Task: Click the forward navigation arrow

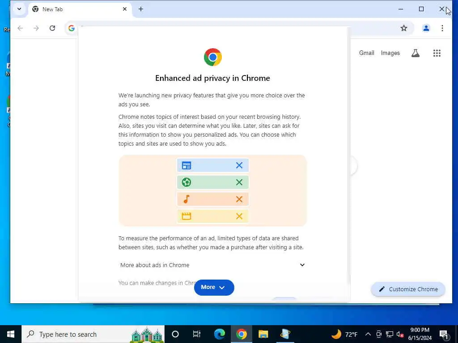Action: tap(36, 28)
